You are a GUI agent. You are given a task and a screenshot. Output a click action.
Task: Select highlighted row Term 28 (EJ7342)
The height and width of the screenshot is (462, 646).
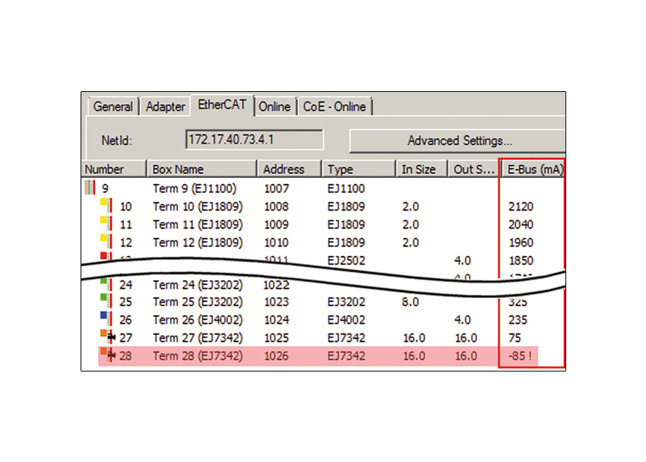tap(318, 356)
